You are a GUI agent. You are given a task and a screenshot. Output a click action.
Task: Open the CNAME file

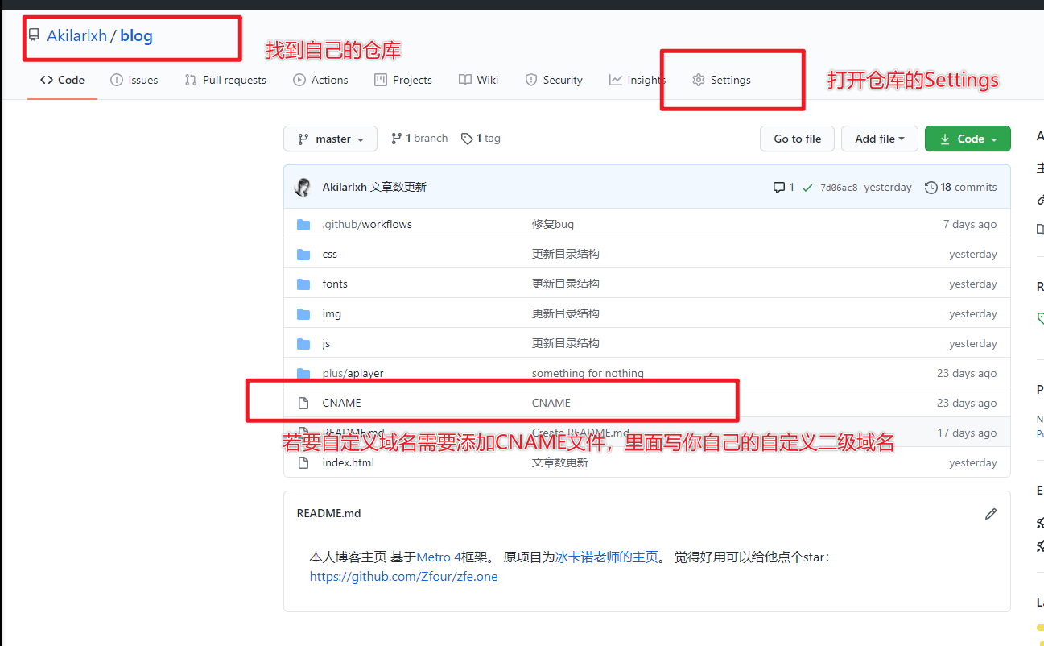pyautogui.click(x=341, y=403)
